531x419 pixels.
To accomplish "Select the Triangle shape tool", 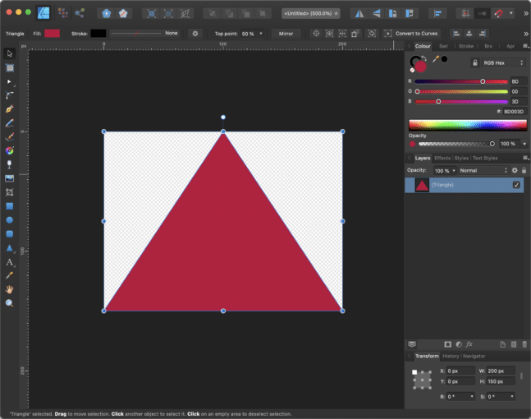I will click(x=10, y=248).
